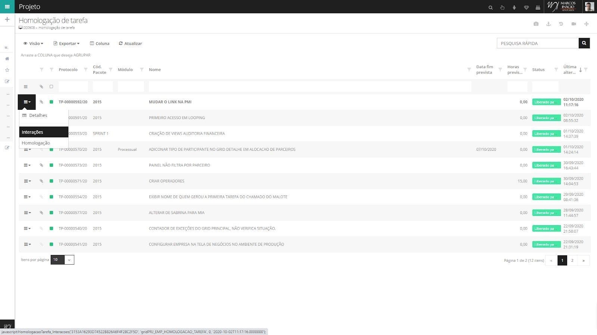Focus the PESQUISA RÁPIDA search field
The width and height of the screenshot is (597, 335).
[538, 43]
